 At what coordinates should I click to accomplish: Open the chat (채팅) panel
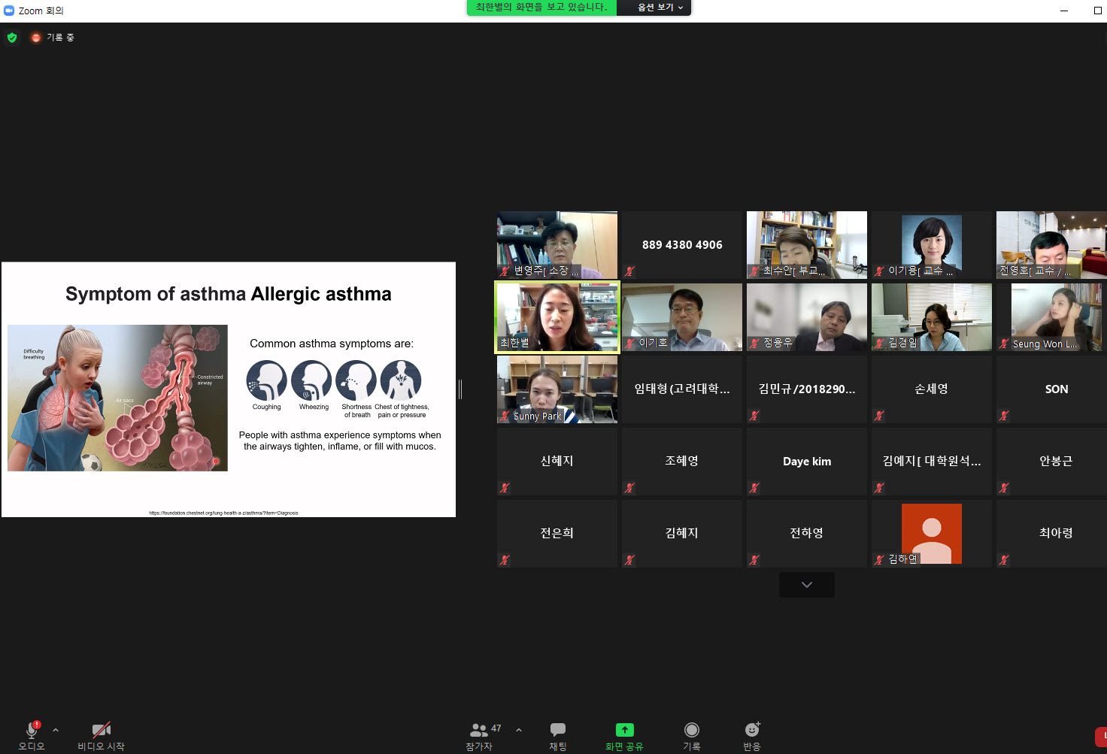tap(557, 730)
